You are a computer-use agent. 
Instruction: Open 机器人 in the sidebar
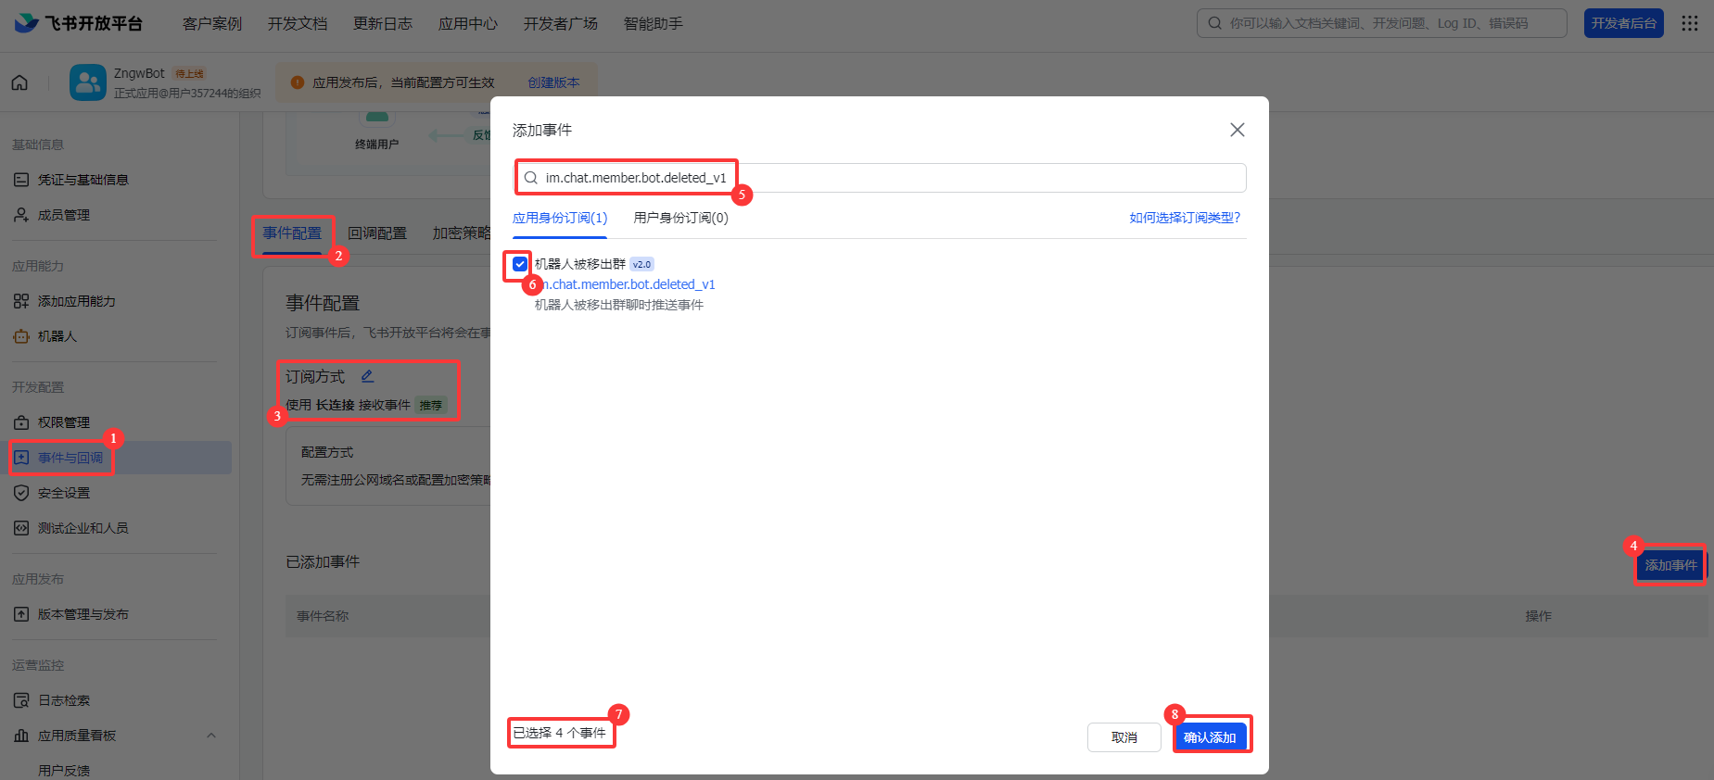pyautogui.click(x=57, y=336)
